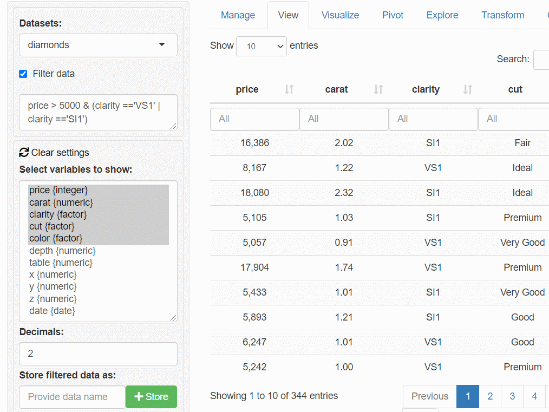
Task: Open the Pivot tab
Action: coord(393,15)
